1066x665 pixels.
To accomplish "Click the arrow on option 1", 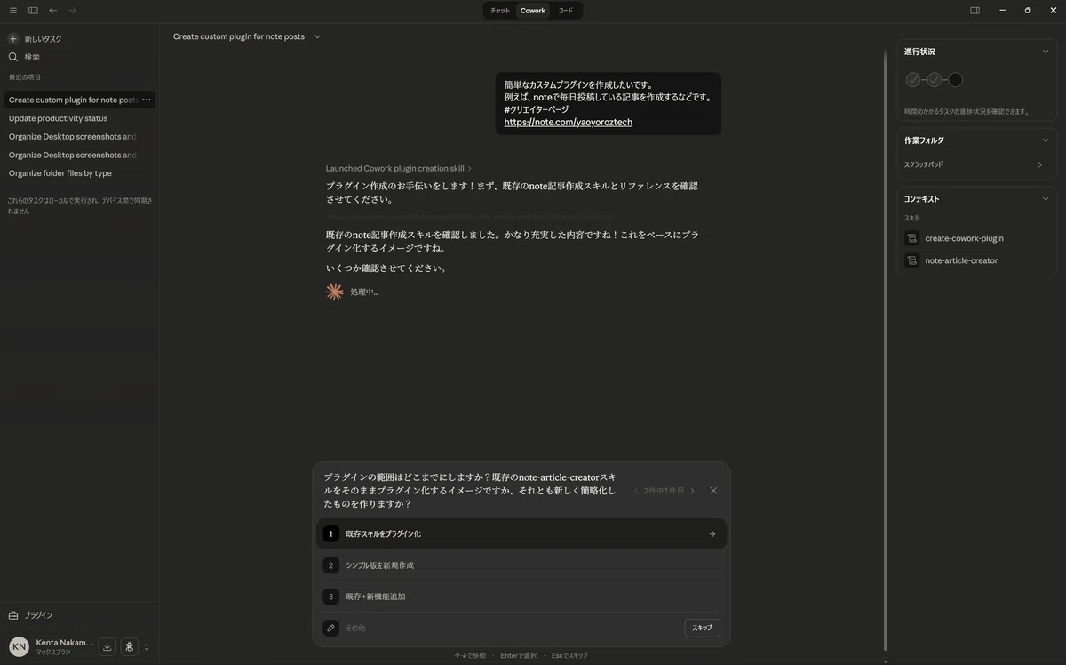I will tap(712, 533).
